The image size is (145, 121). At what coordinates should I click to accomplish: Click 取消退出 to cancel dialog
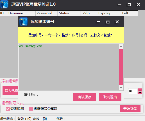point(110,97)
